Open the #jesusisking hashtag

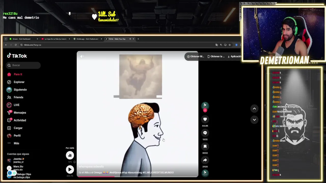(135, 173)
